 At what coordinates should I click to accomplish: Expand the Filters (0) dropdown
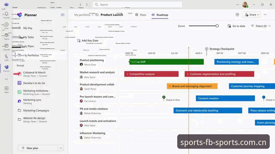[x=261, y=26]
